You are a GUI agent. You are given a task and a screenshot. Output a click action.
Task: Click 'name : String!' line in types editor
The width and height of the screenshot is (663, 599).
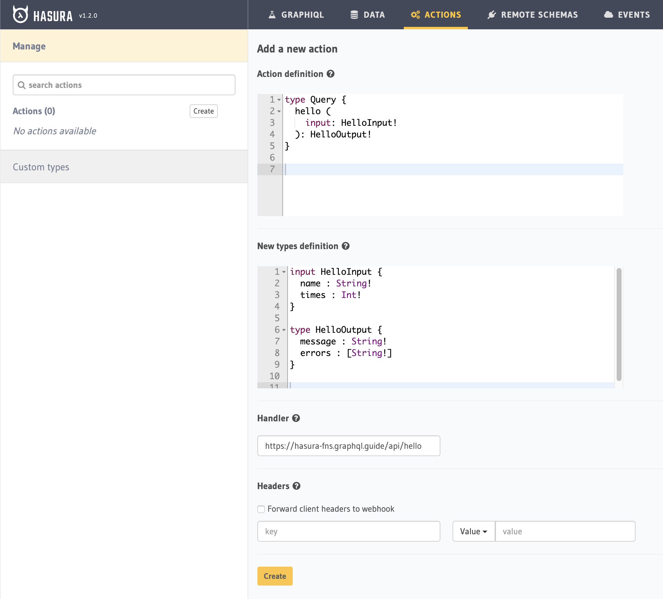[x=335, y=283]
